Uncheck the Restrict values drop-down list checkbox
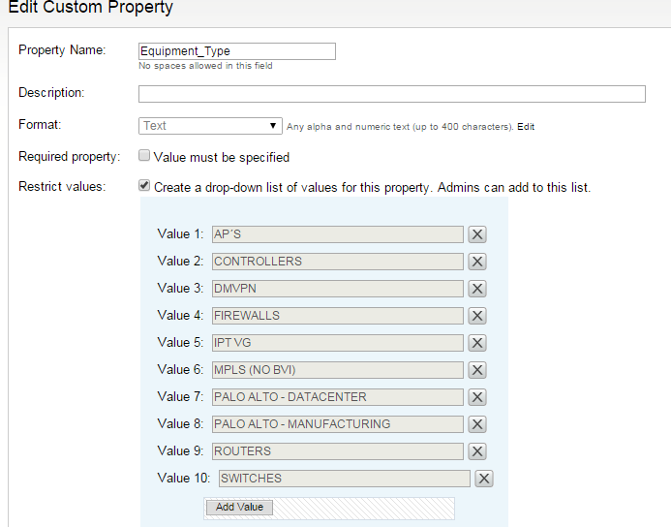The width and height of the screenshot is (671, 527). coord(144,185)
